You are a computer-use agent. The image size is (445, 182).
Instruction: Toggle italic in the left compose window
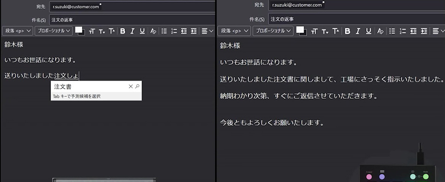(x=132, y=31)
